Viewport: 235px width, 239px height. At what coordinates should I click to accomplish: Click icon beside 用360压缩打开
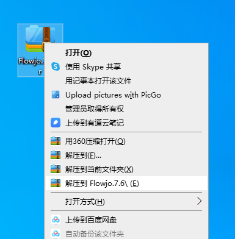tap(56, 141)
